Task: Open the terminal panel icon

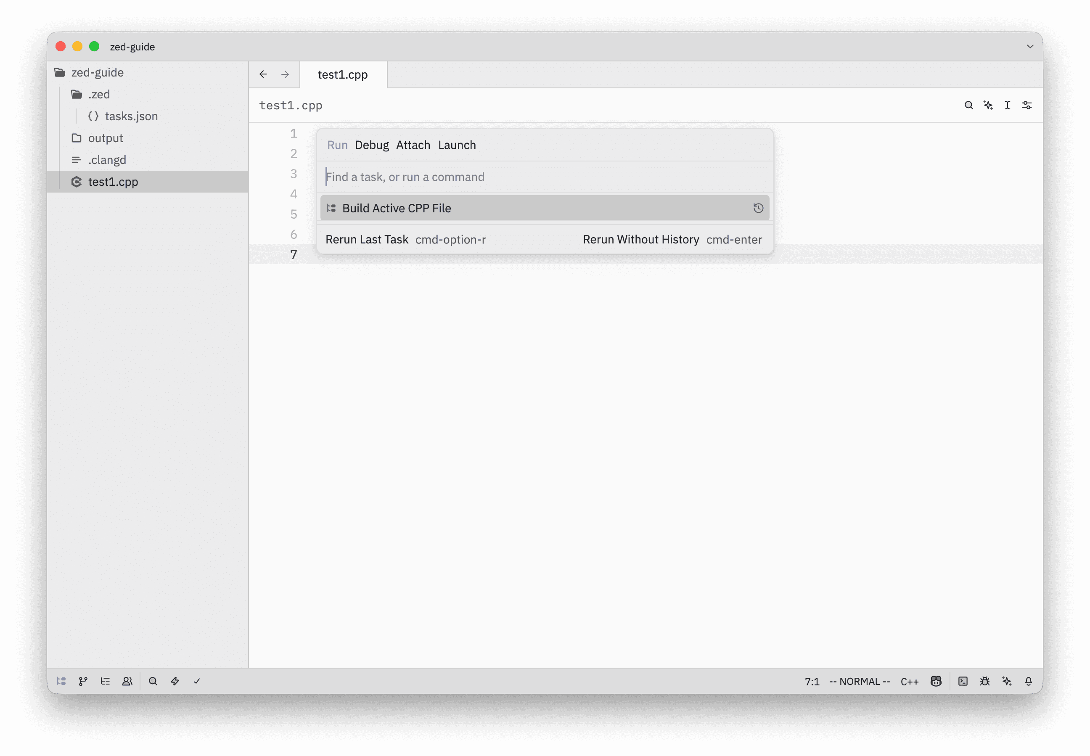Action: pyautogui.click(x=963, y=681)
